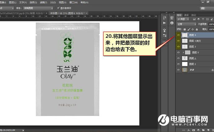
Task: Open the History panel icon
Action: (164, 18)
